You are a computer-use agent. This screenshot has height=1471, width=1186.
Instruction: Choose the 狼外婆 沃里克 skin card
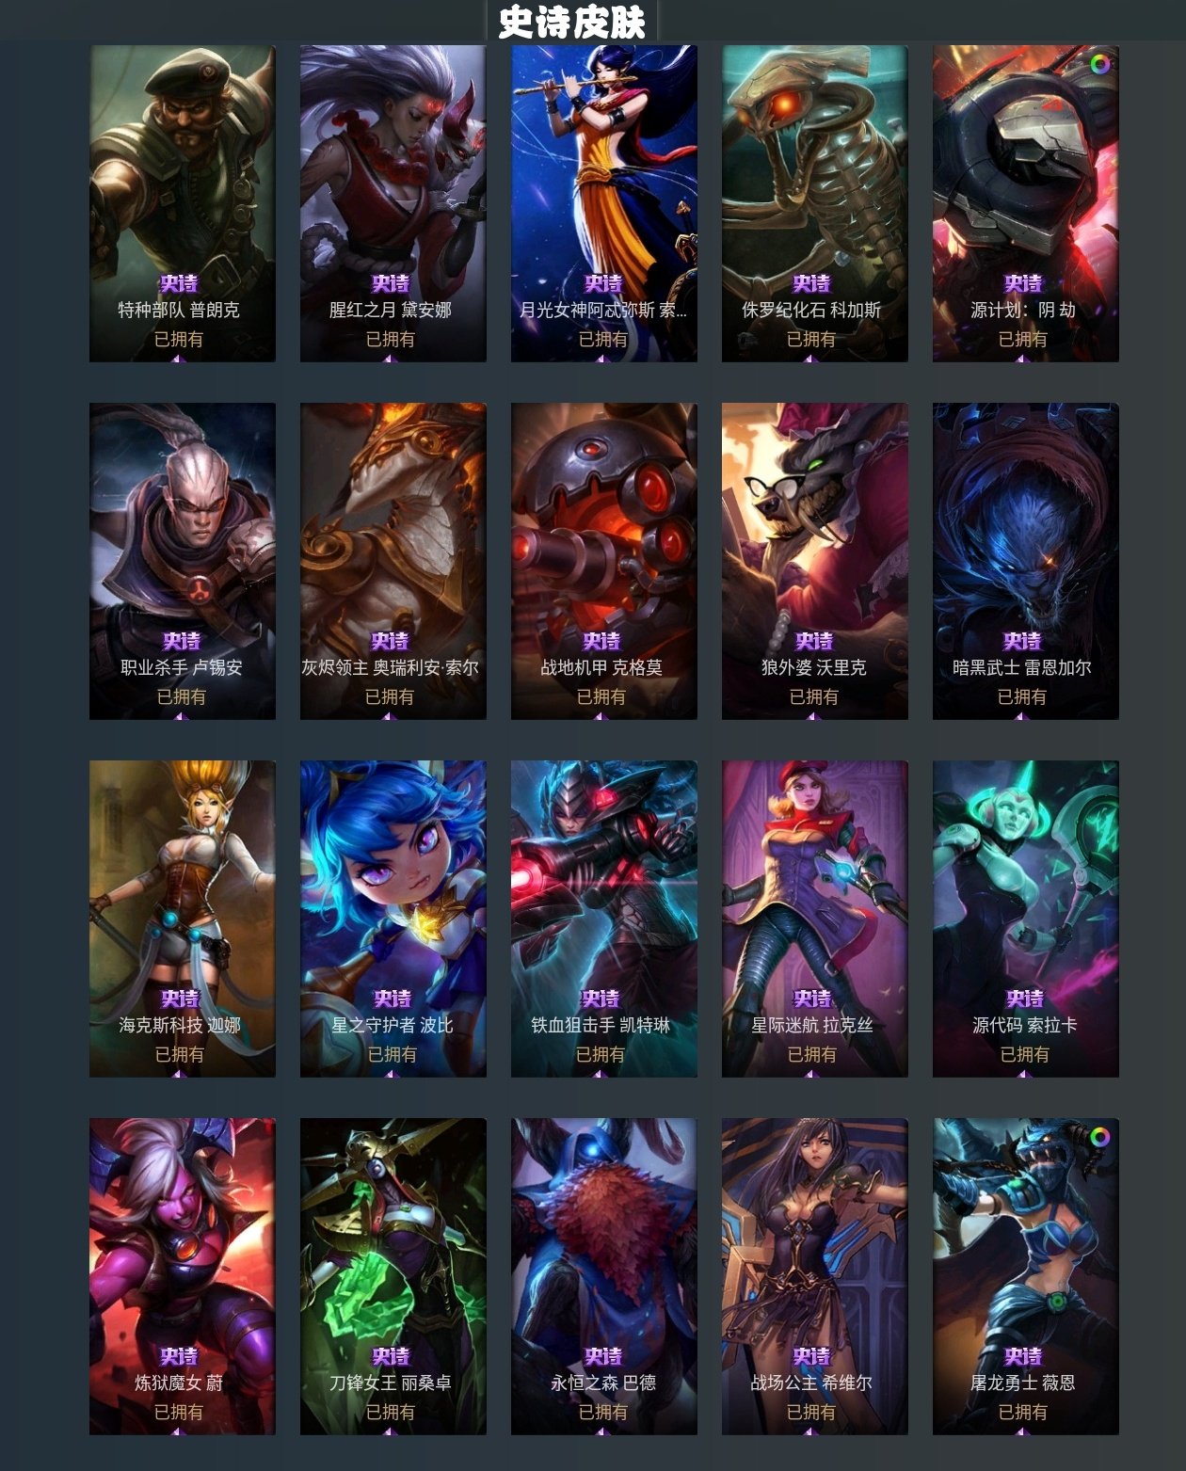[x=815, y=561]
